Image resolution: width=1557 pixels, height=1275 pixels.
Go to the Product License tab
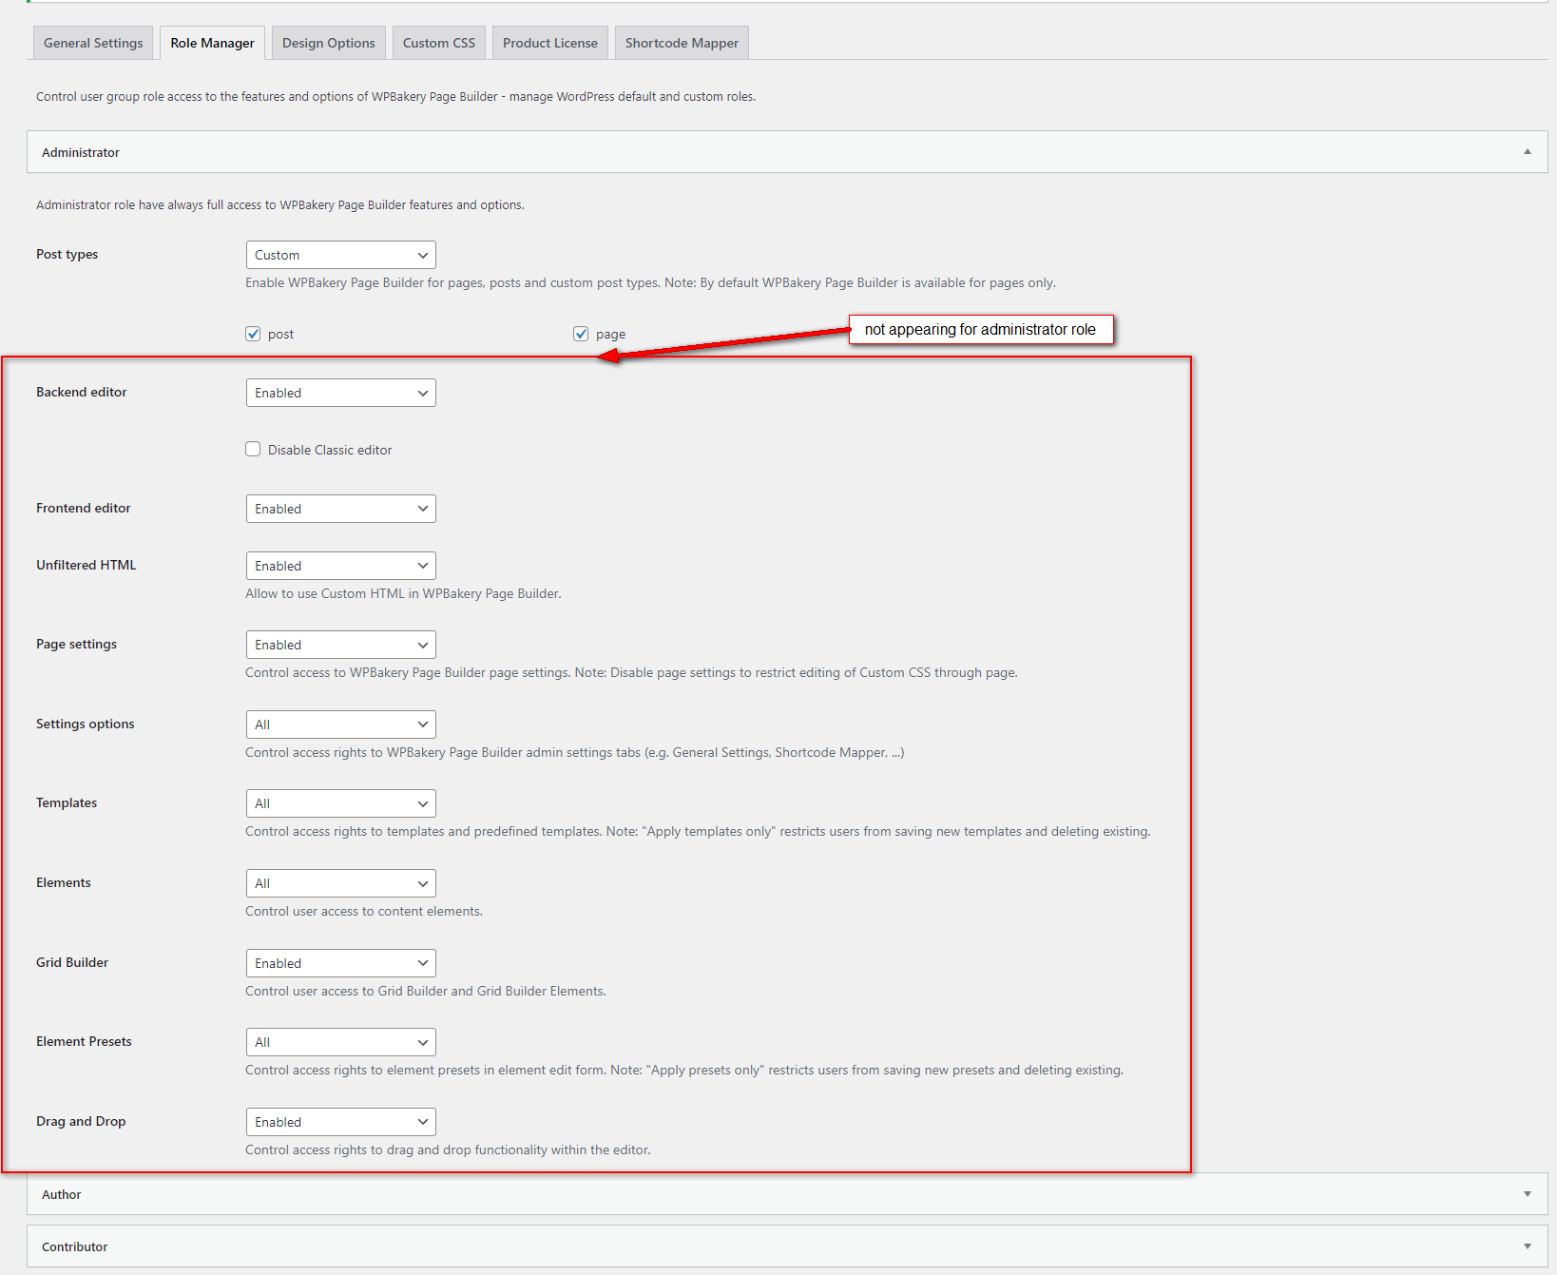550,43
